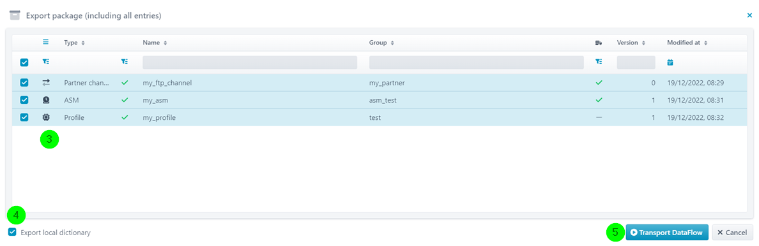Click green checkmark beside my_profile name
759x246 pixels.
tap(125, 117)
